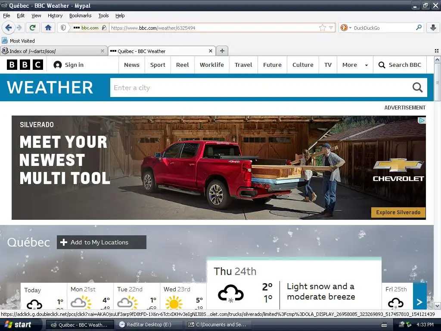
Task: Reload the page with the refresh icon
Action: [x=33, y=28]
